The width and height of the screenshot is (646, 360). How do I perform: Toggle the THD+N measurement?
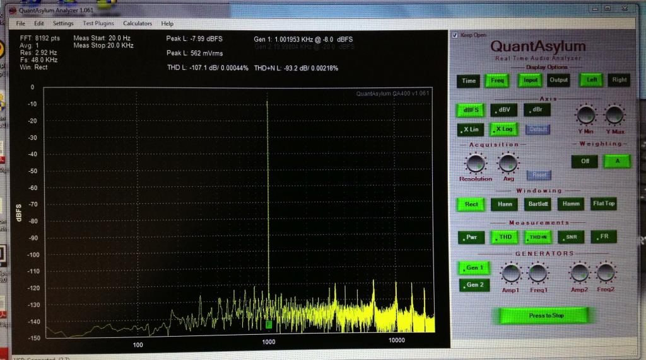tap(538, 237)
